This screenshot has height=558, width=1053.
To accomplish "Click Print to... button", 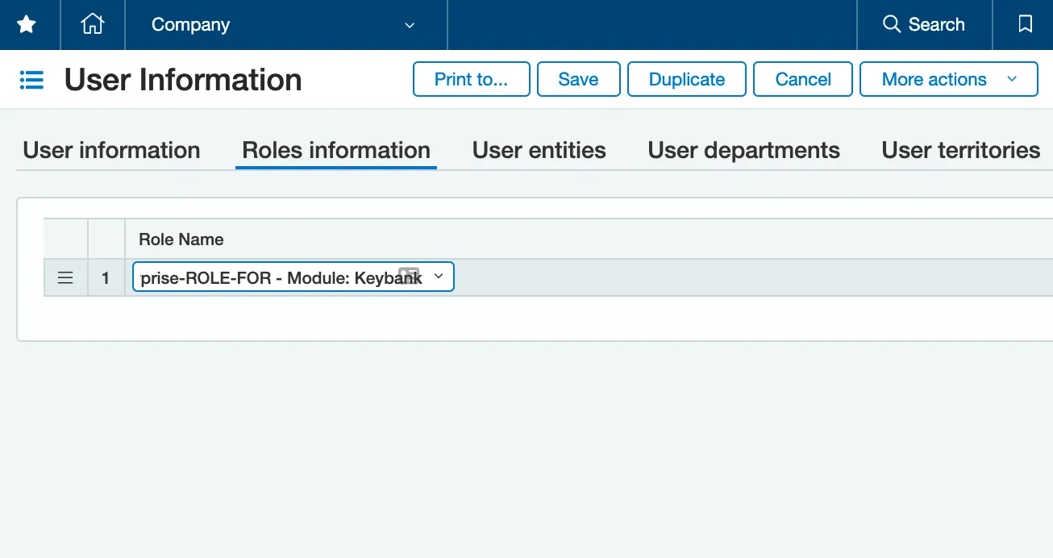I will click(471, 79).
